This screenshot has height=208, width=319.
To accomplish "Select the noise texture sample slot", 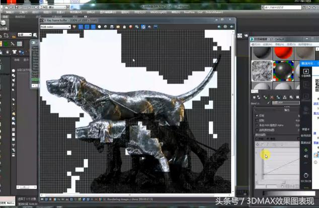I will 262,71.
